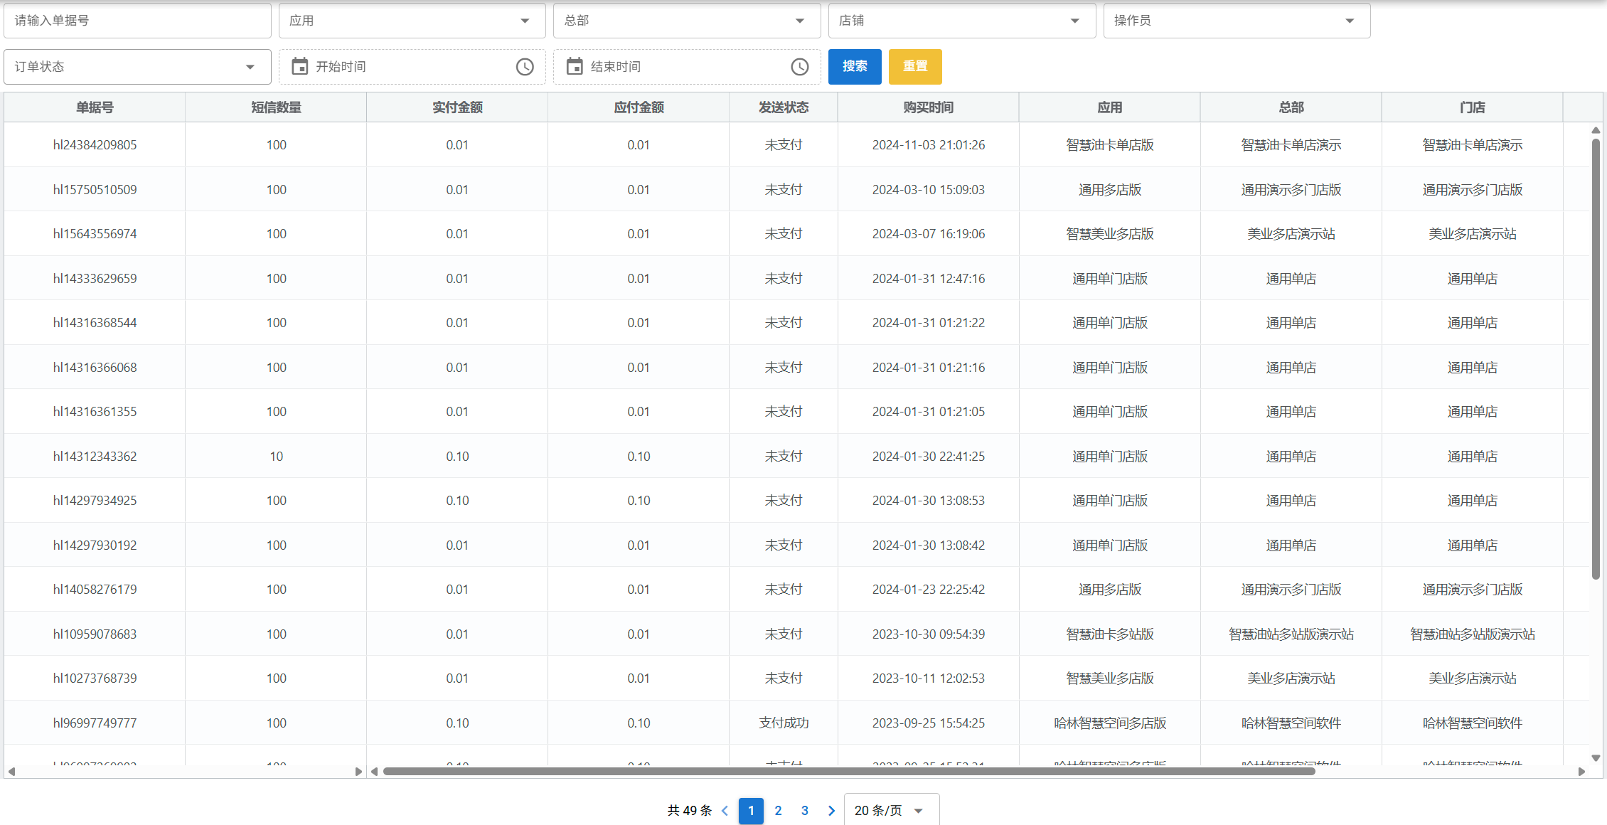Select order hl14316366068
The height and width of the screenshot is (825, 1607).
95,368
